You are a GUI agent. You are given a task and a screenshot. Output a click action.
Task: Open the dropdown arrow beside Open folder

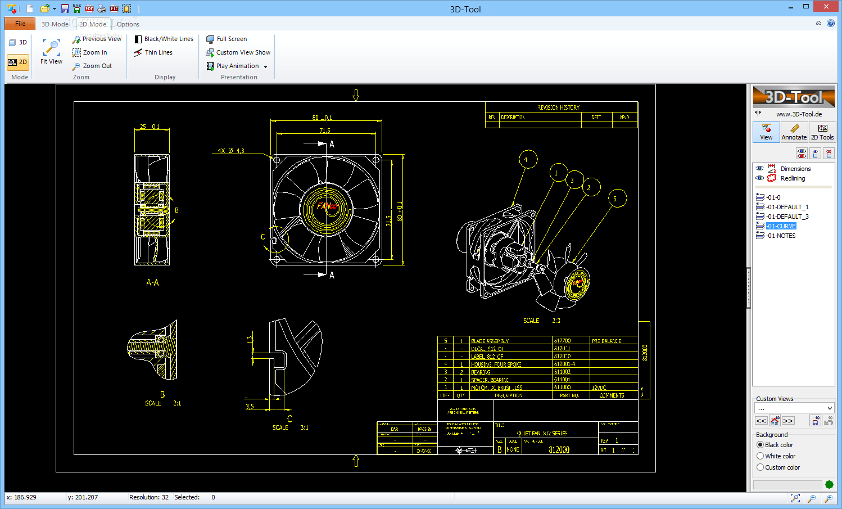(55, 8)
